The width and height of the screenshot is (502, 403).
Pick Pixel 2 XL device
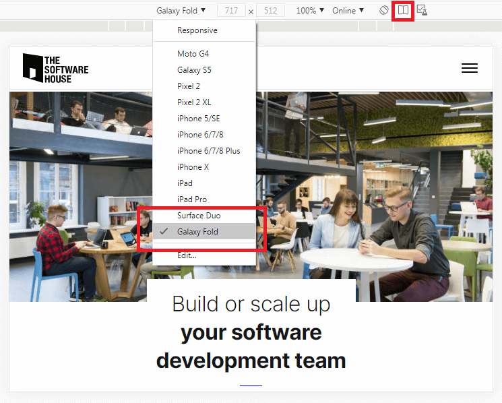pyautogui.click(x=204, y=102)
